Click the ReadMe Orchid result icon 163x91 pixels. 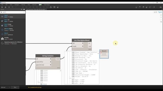point(2,38)
